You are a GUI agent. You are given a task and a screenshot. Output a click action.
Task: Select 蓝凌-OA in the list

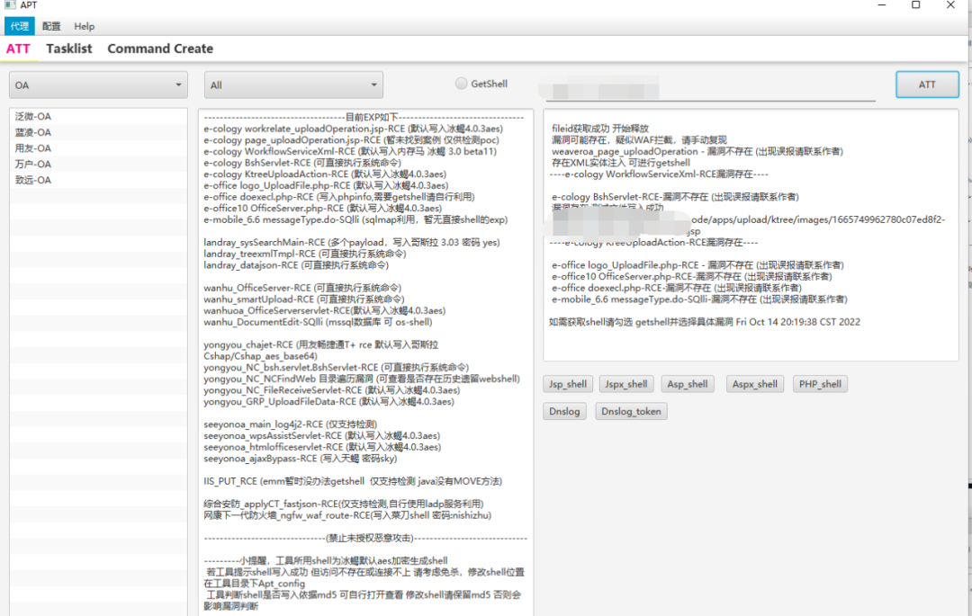click(x=98, y=132)
